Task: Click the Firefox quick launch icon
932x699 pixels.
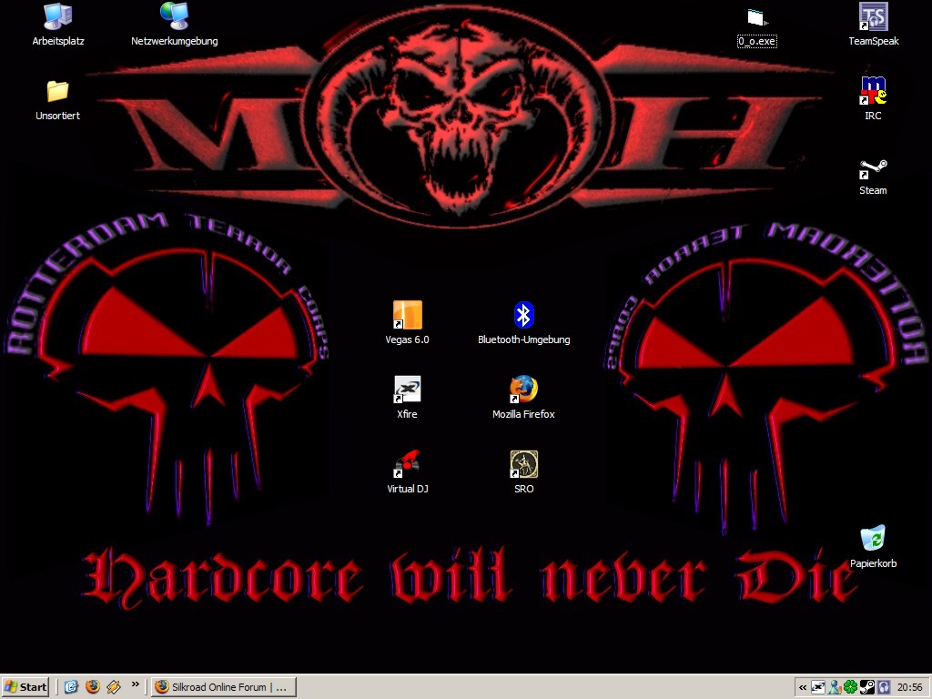Action: click(x=92, y=687)
